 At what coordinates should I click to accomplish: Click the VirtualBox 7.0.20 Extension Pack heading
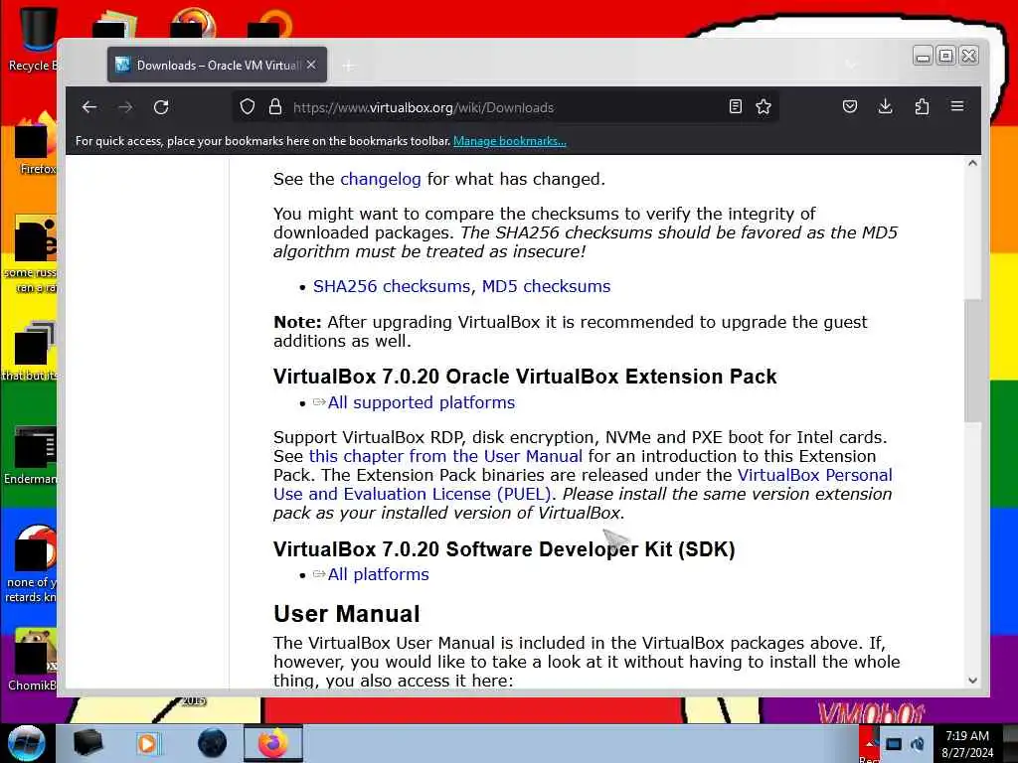(525, 377)
